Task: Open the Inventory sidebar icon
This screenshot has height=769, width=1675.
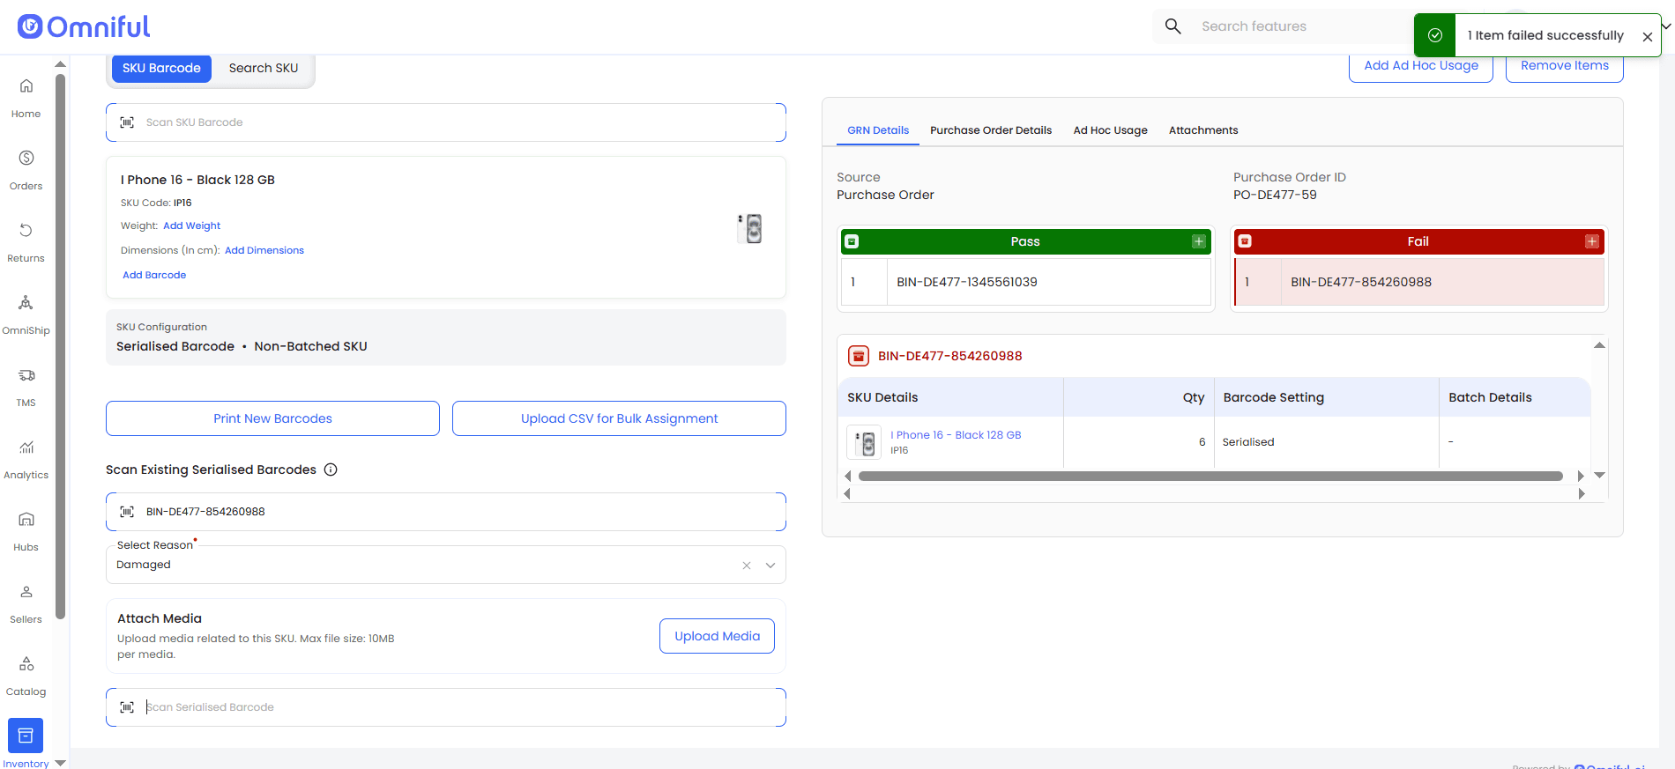Action: tap(26, 736)
